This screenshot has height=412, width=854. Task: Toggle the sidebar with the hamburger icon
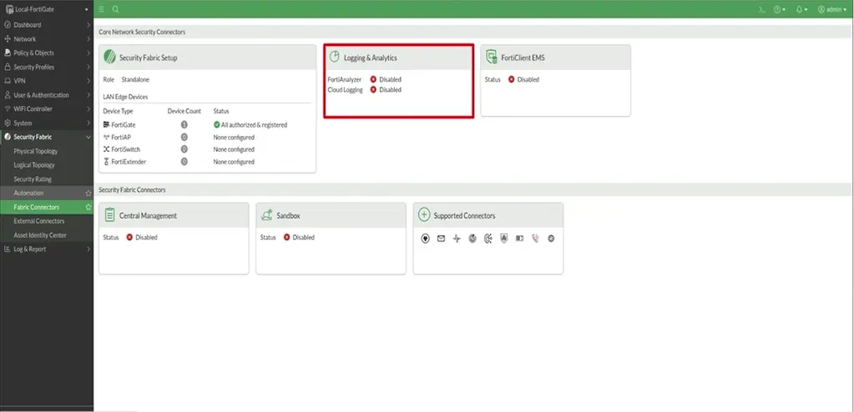102,9
